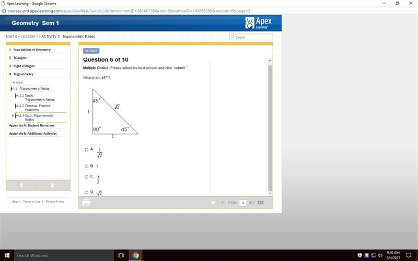
Task: Click UNIT 4 in the breadcrumb
Action: point(11,37)
